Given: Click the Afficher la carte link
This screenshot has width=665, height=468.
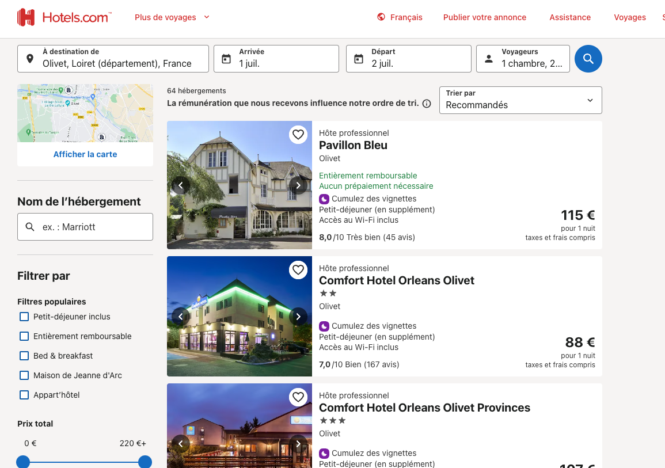Looking at the screenshot, I should 85,154.
